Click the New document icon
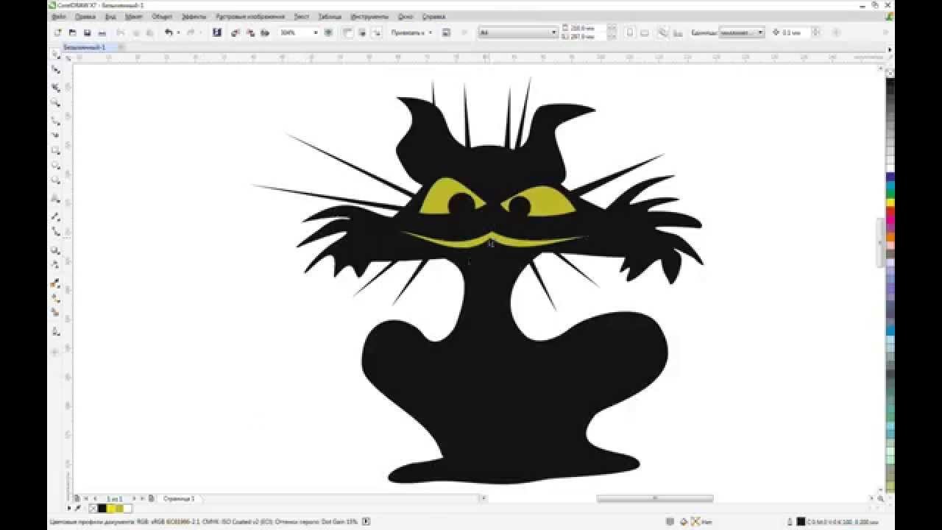 point(57,33)
